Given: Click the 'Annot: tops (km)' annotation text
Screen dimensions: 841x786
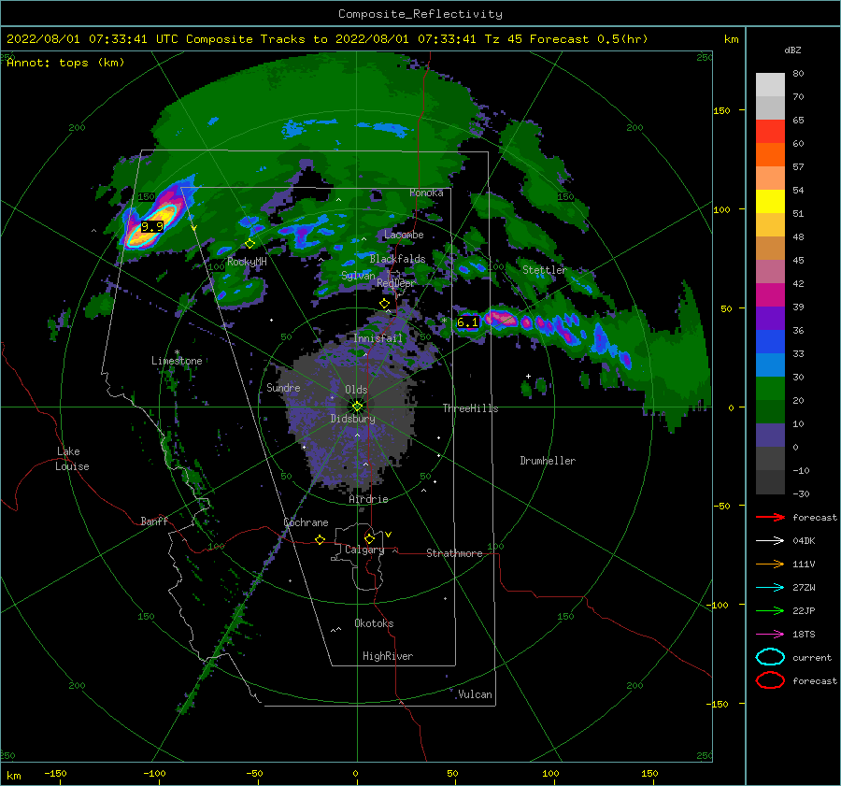Looking at the screenshot, I should click(x=65, y=63).
